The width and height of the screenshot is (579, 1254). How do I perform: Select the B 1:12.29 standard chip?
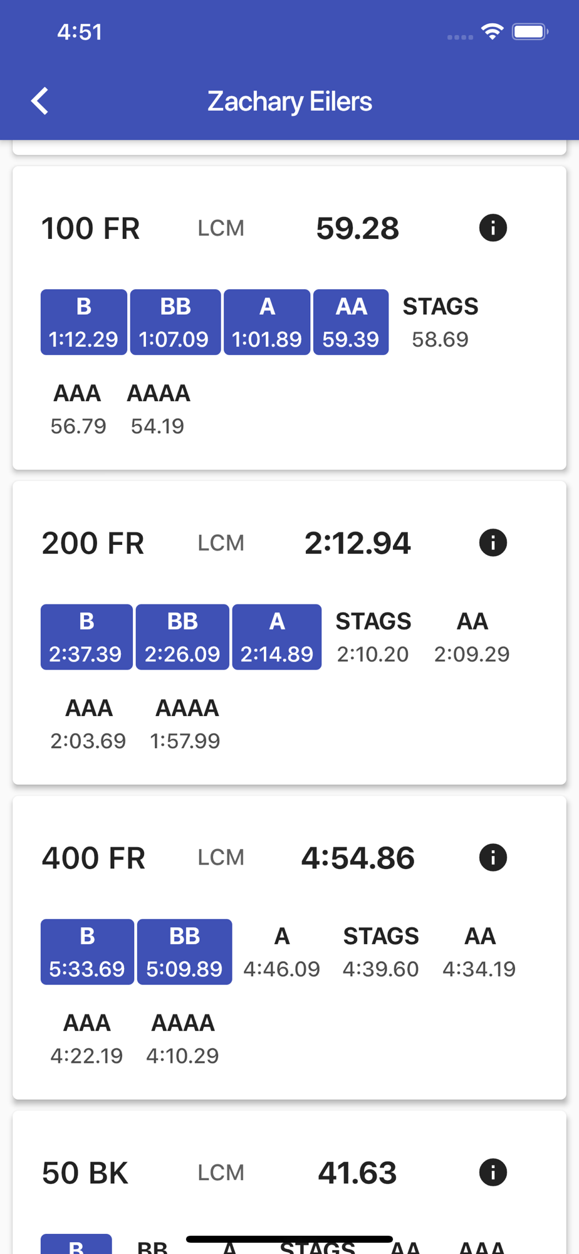84,322
